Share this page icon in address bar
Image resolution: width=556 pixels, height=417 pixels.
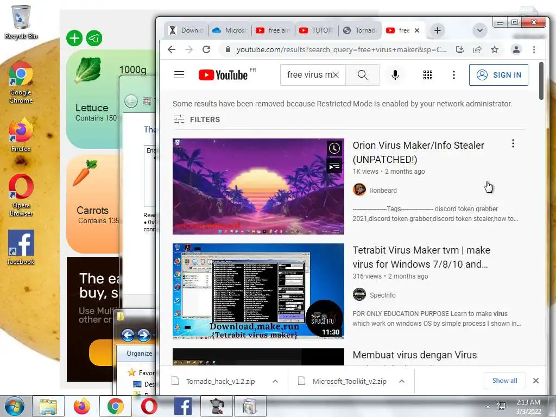(477, 49)
